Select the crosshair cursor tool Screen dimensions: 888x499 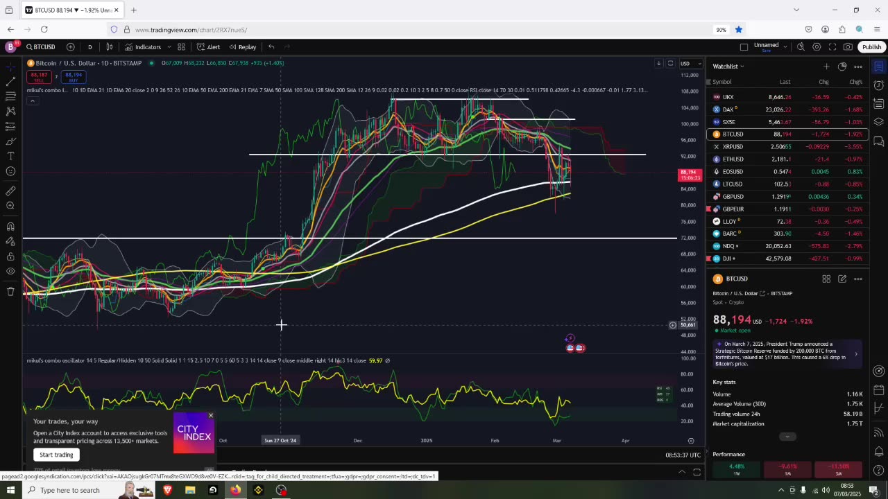pos(10,67)
